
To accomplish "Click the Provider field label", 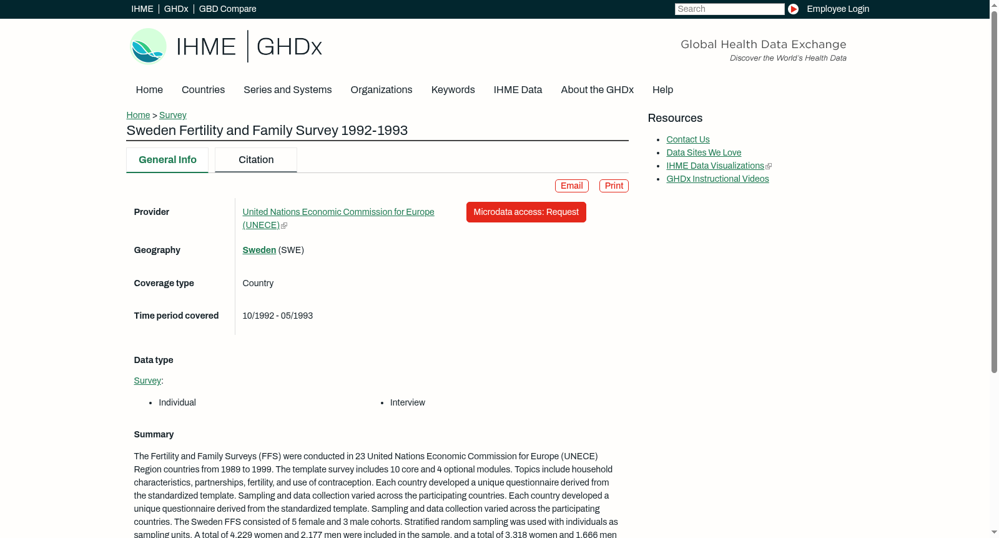I will pyautogui.click(x=152, y=212).
